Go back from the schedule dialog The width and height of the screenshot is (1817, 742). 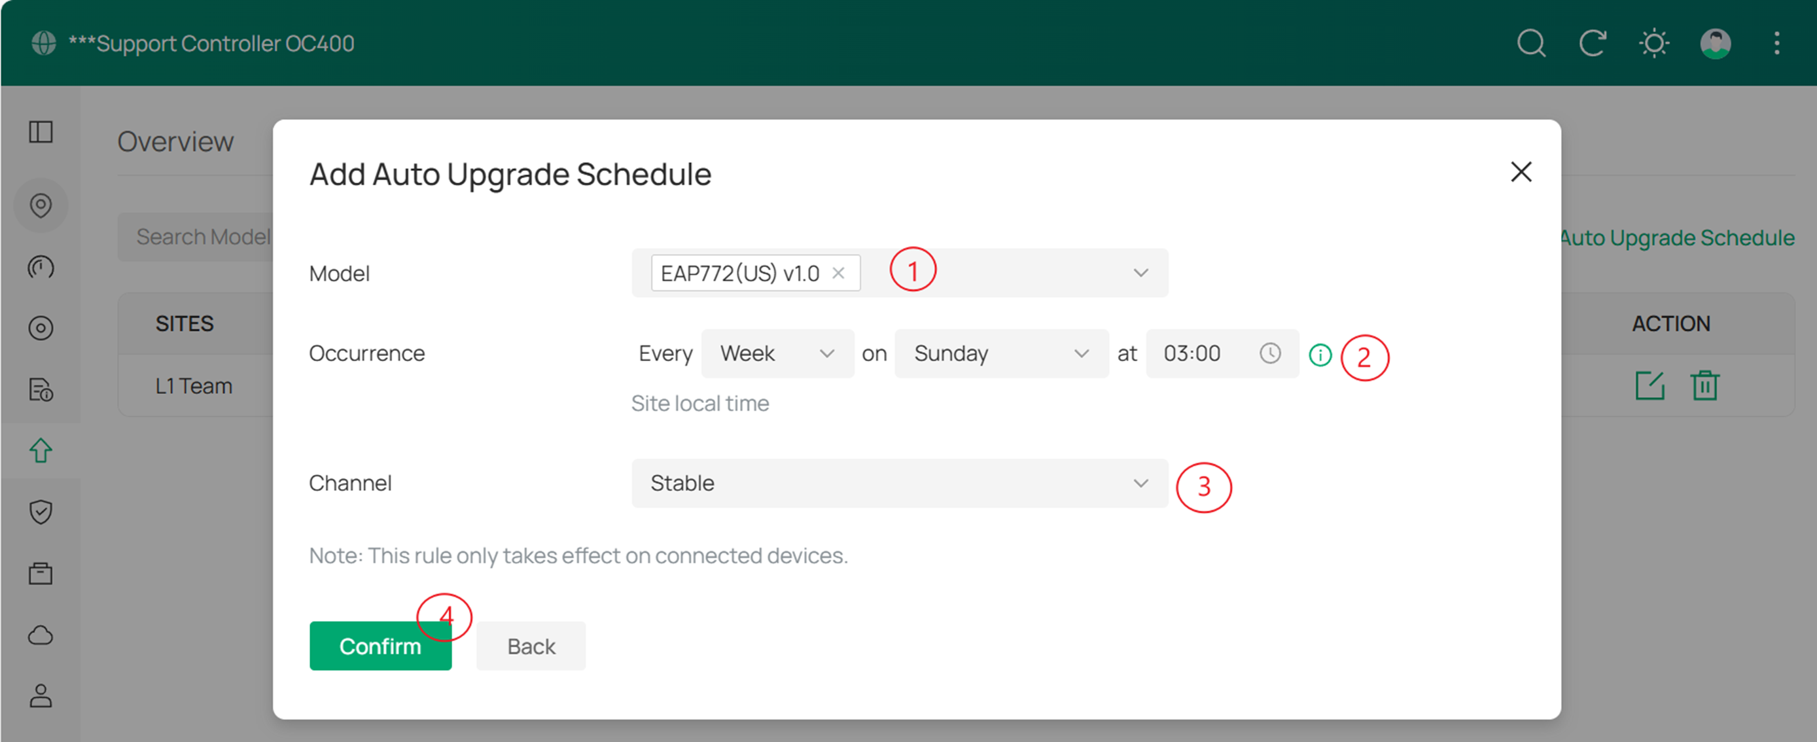pyautogui.click(x=531, y=645)
